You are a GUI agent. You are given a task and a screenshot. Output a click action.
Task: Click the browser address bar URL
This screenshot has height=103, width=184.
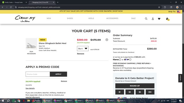[39, 7]
